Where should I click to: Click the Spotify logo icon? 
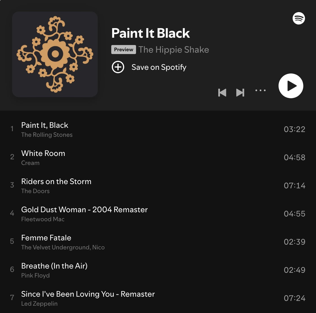[x=299, y=18]
